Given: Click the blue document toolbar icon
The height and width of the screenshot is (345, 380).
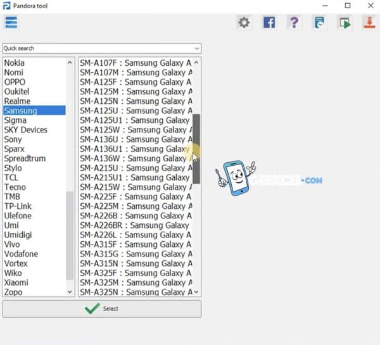Looking at the screenshot, I should coord(319,23).
